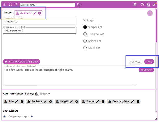The height and width of the screenshot is (122, 159).
Task: Pin the AI template window
Action: pos(16,5)
